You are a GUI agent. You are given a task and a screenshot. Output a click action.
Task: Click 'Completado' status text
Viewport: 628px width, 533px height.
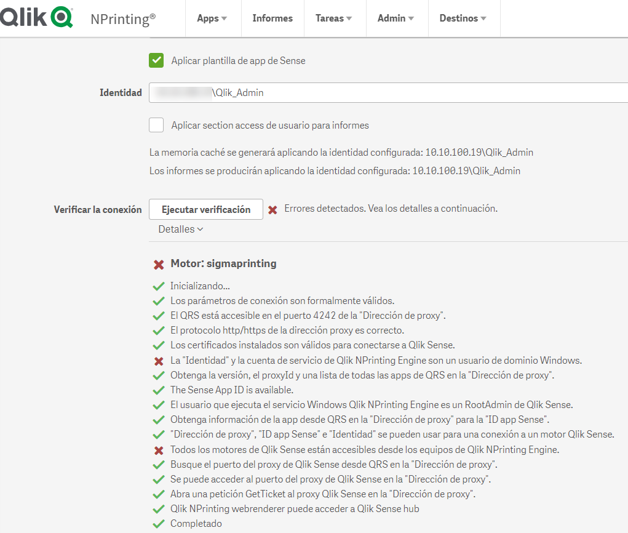pyautogui.click(x=196, y=523)
